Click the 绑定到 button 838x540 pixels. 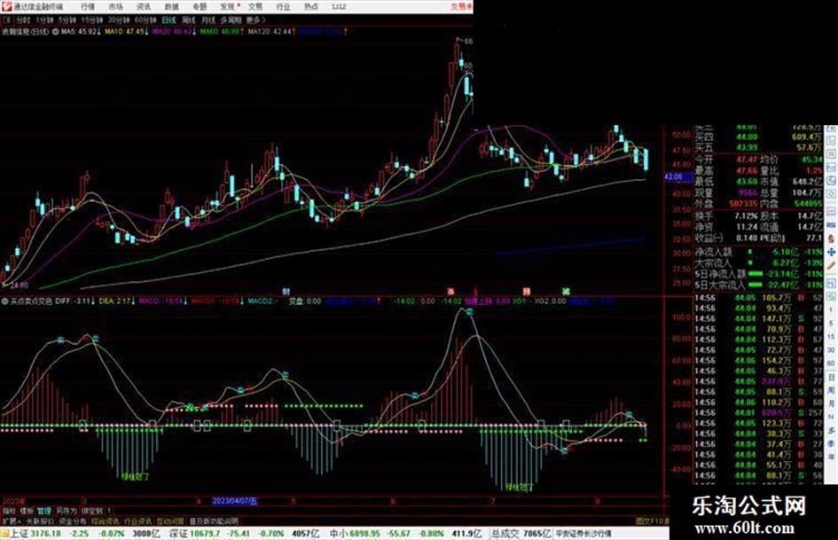(x=91, y=511)
